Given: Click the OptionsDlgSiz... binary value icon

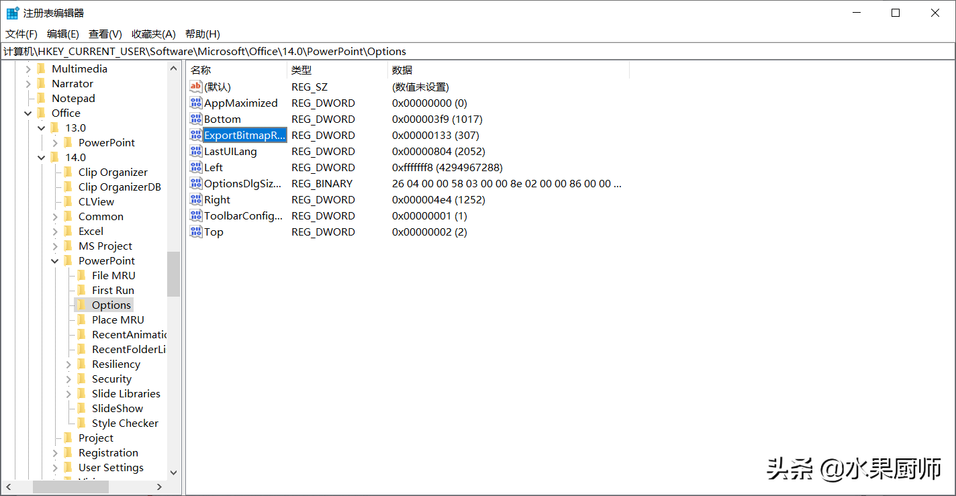Looking at the screenshot, I should coord(196,183).
